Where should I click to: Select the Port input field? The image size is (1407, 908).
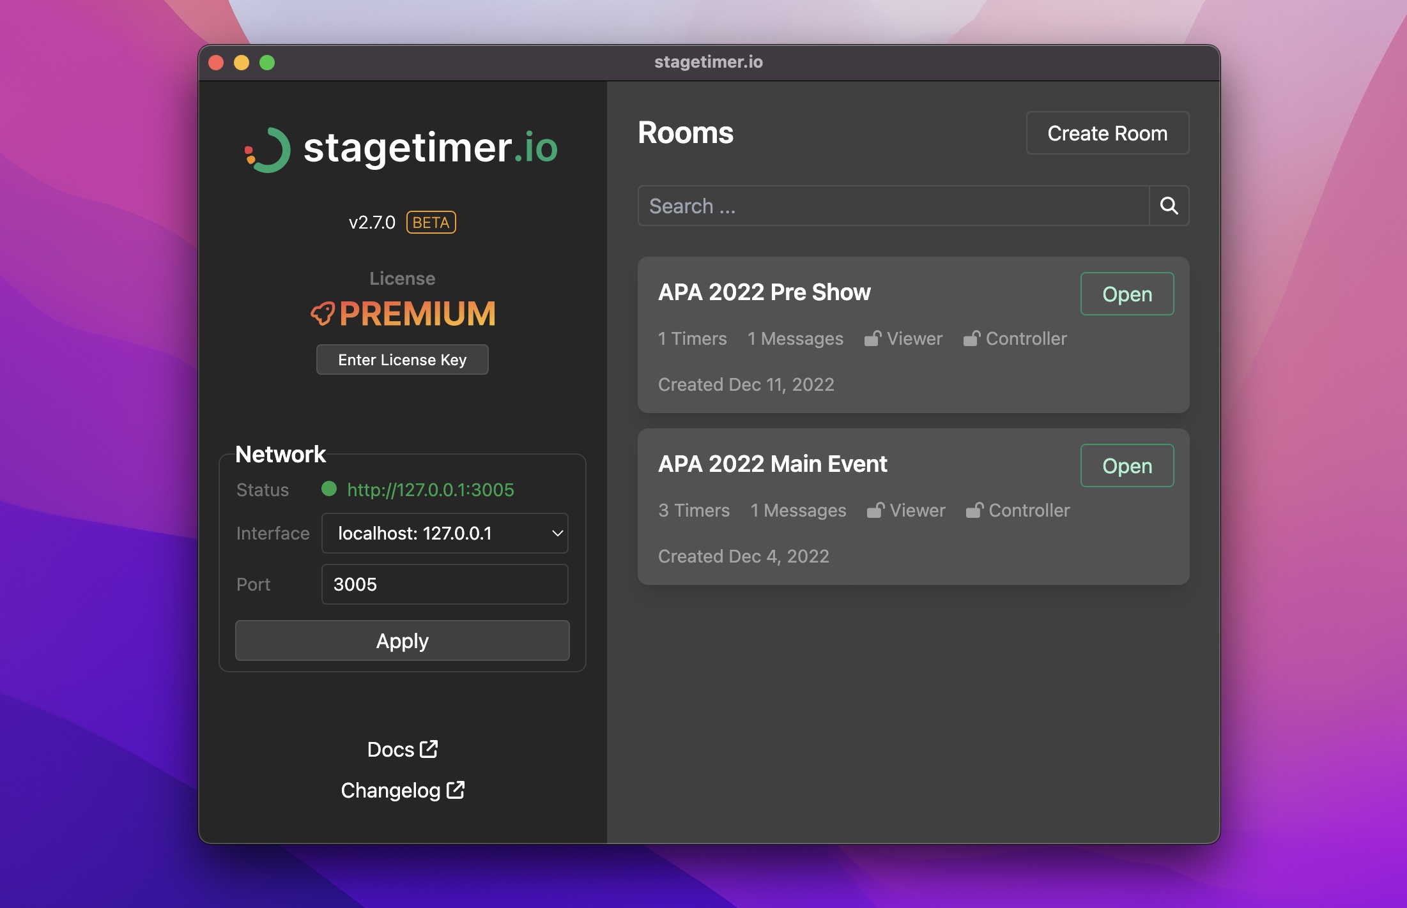click(445, 585)
